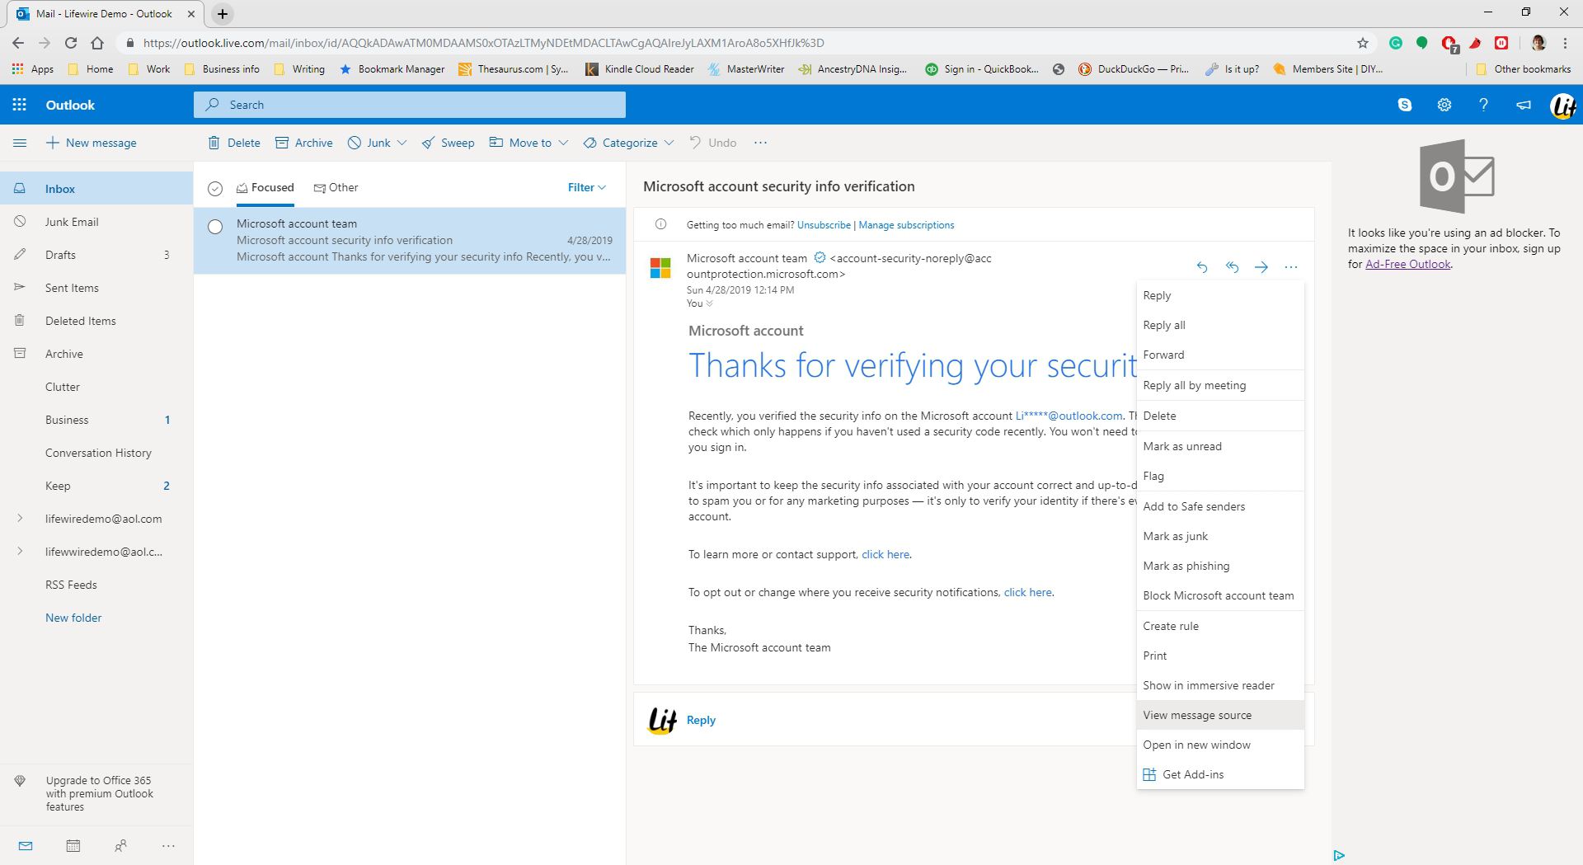Viewport: 1583px width, 865px height.
Task: Click the Undo toolbar button
Action: (713, 143)
